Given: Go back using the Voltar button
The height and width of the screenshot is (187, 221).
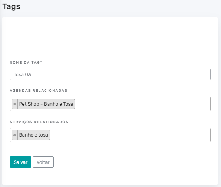Looking at the screenshot, I should (x=43, y=162).
